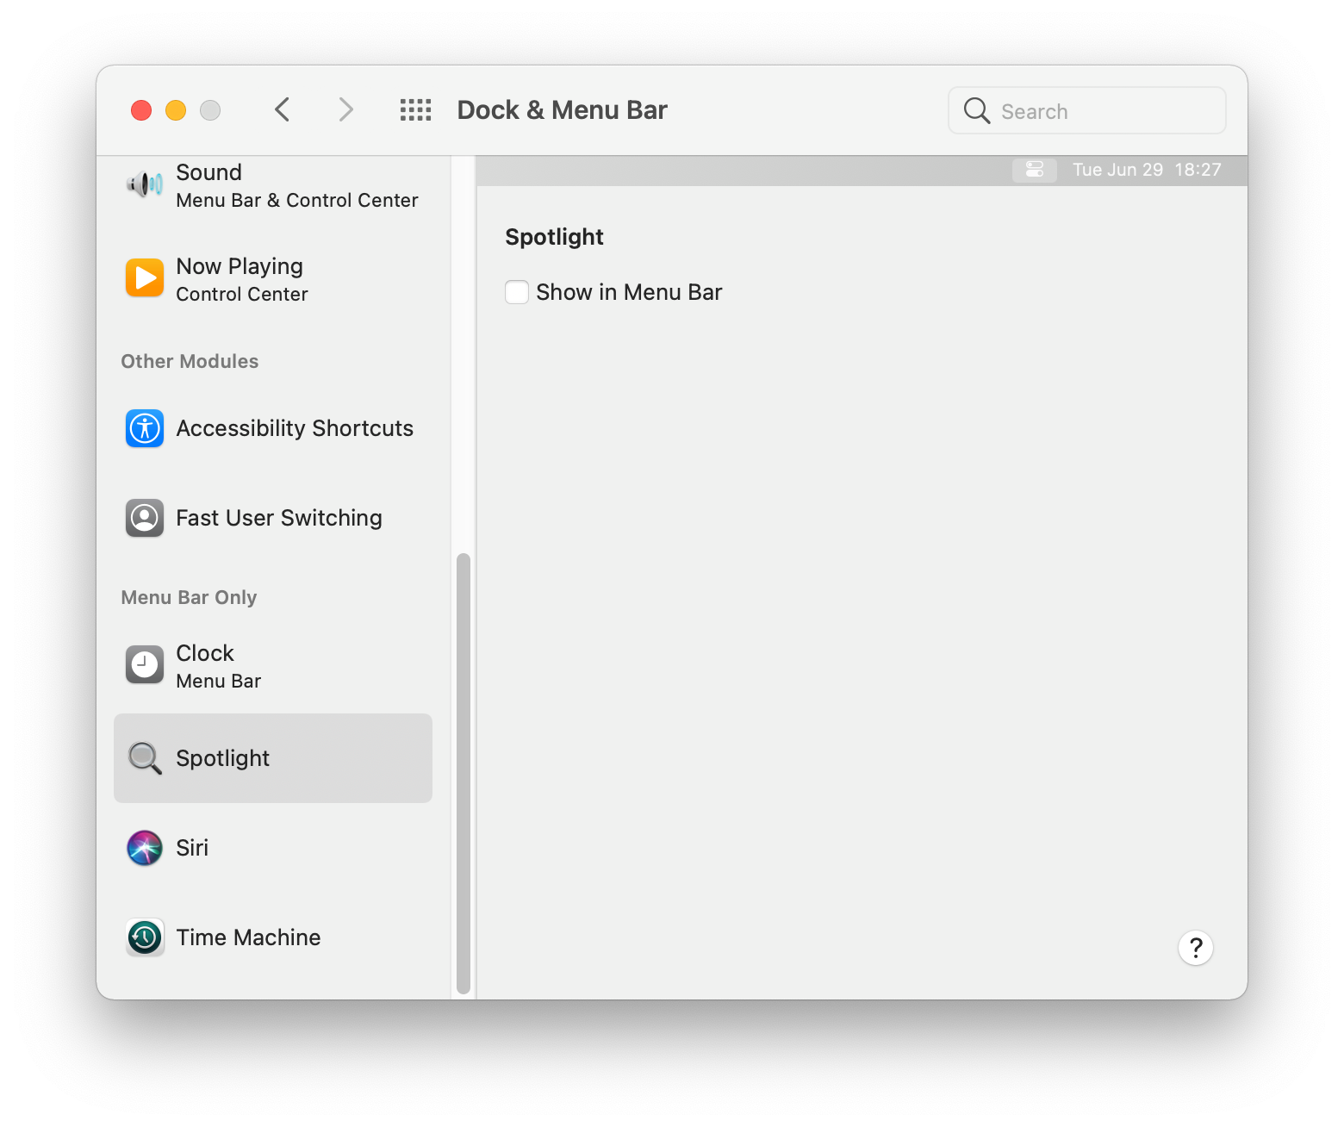Click the Control Center icon in preview bar

pos(1035,170)
